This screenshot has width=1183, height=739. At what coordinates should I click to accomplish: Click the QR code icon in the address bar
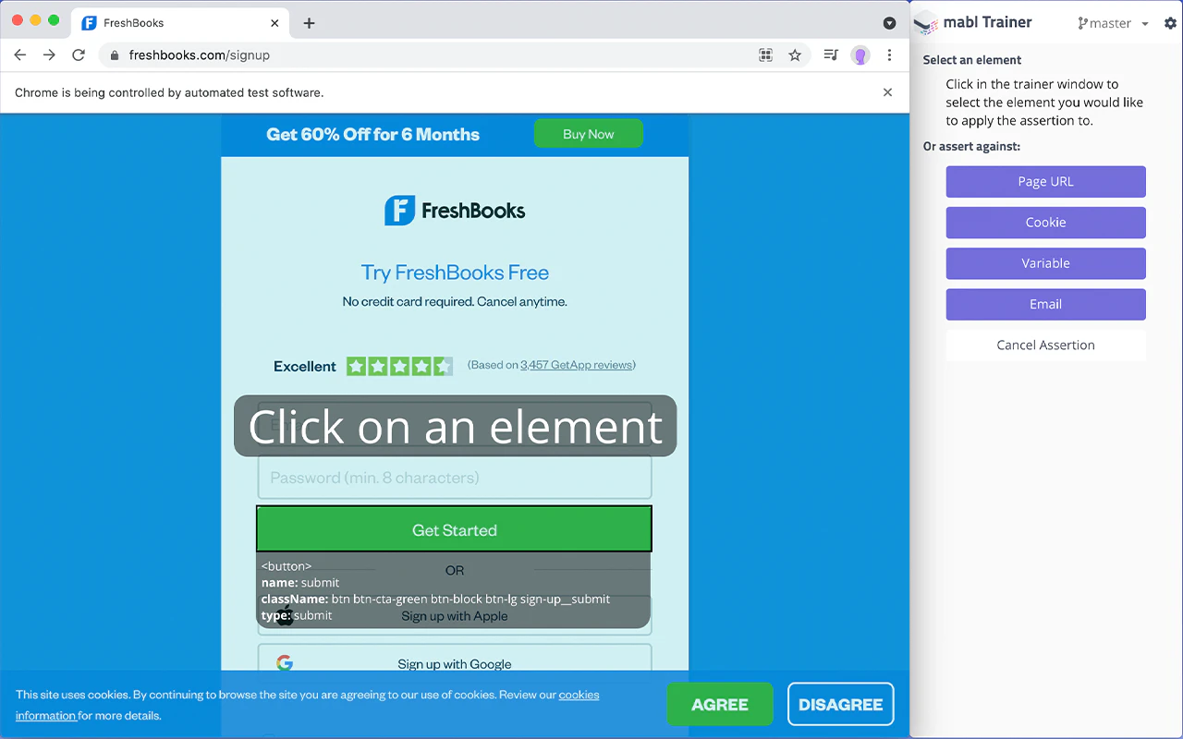tap(765, 55)
